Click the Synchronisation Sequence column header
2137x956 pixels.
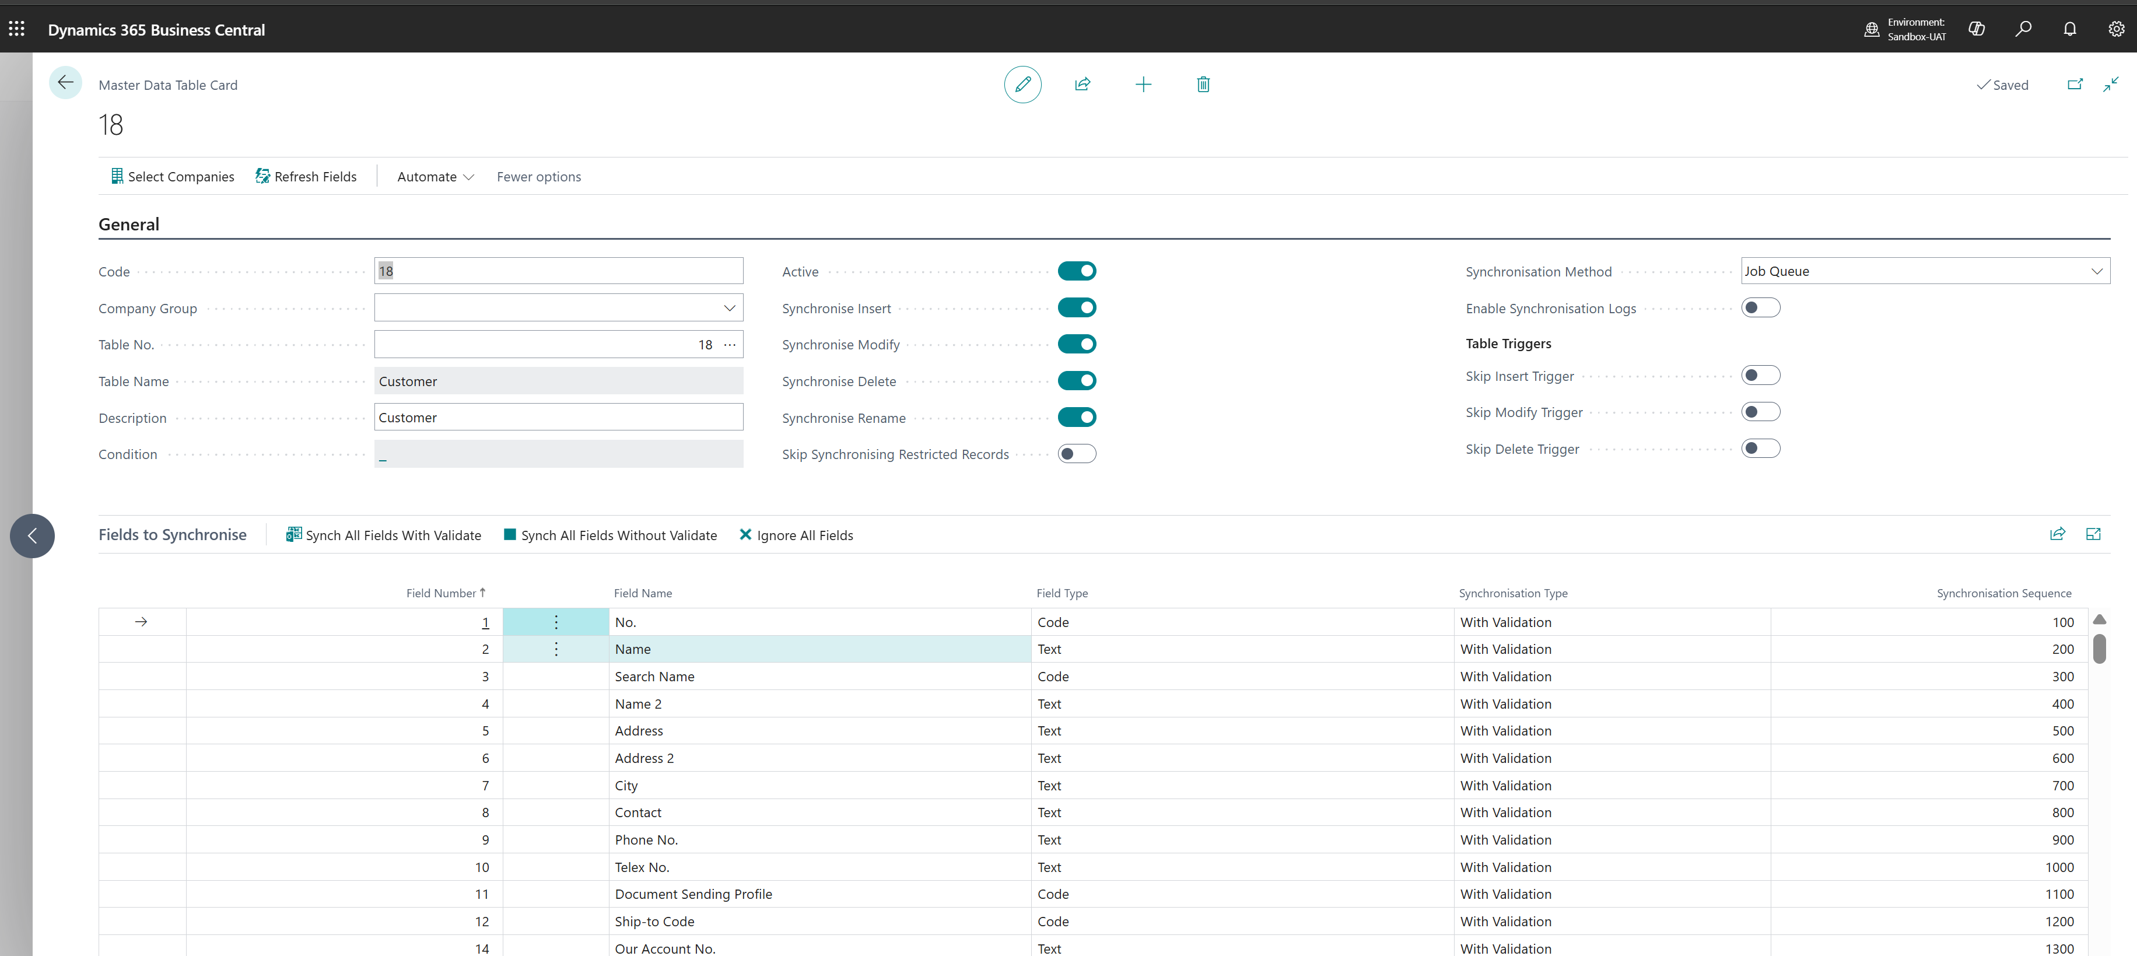pyautogui.click(x=2003, y=593)
